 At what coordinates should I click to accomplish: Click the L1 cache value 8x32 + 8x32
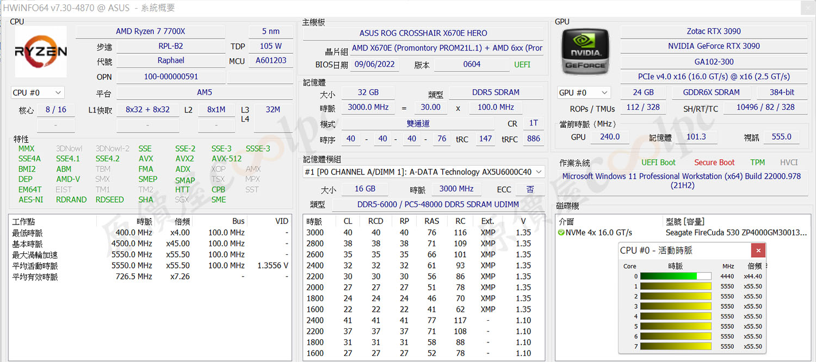click(147, 110)
